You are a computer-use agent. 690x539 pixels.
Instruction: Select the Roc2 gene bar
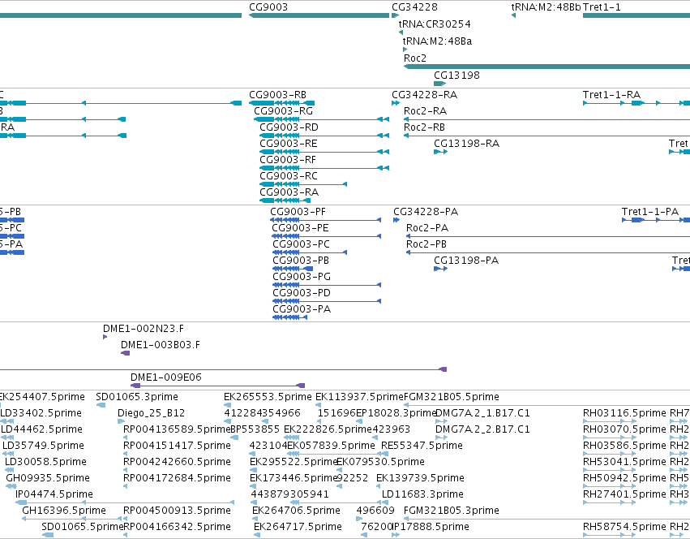546,67
